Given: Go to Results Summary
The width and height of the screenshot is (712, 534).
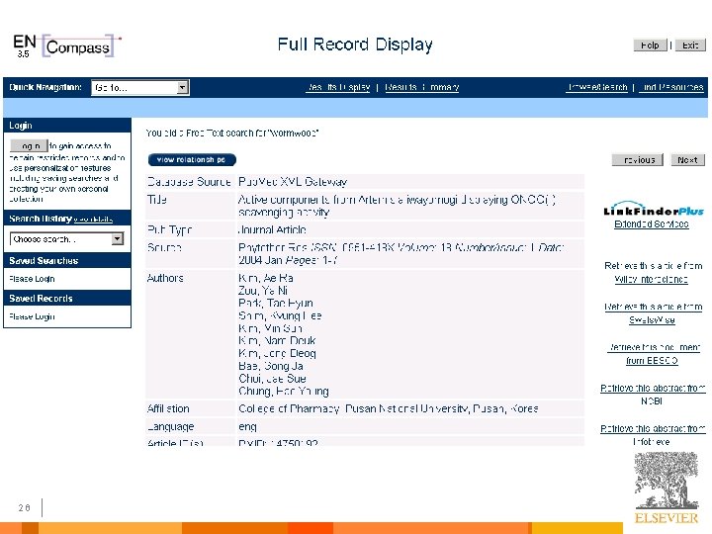Looking at the screenshot, I should [x=422, y=87].
